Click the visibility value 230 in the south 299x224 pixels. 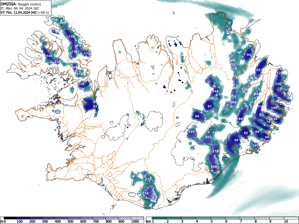point(148,179)
